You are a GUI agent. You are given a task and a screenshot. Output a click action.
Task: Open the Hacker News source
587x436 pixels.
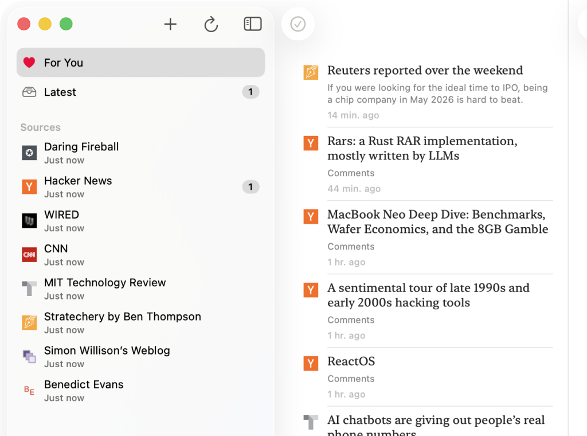[141, 187]
